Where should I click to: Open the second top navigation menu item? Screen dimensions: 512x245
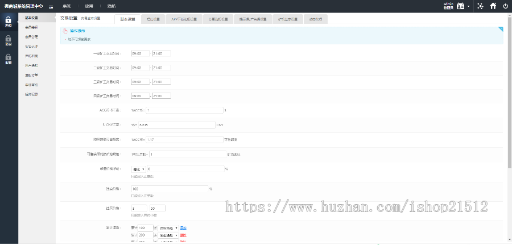coord(89,6)
